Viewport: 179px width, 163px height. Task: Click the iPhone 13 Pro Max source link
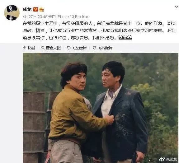(x=73, y=17)
